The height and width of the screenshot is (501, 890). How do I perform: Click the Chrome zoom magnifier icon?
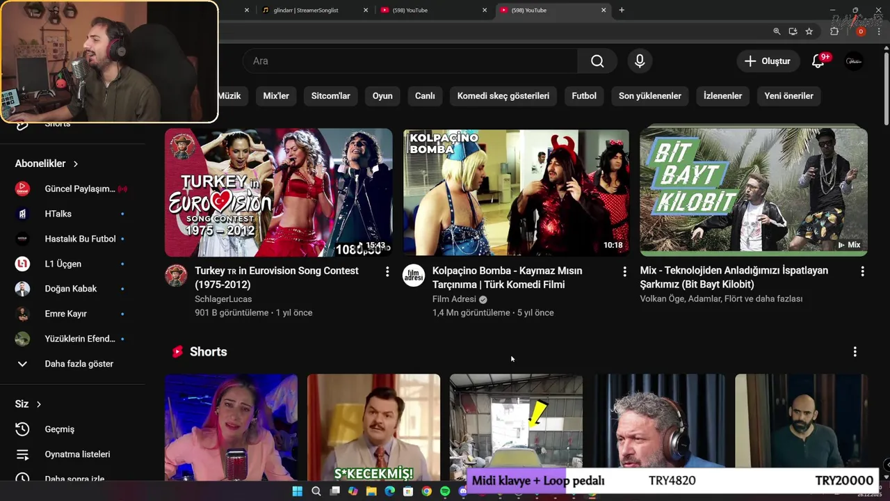click(777, 31)
